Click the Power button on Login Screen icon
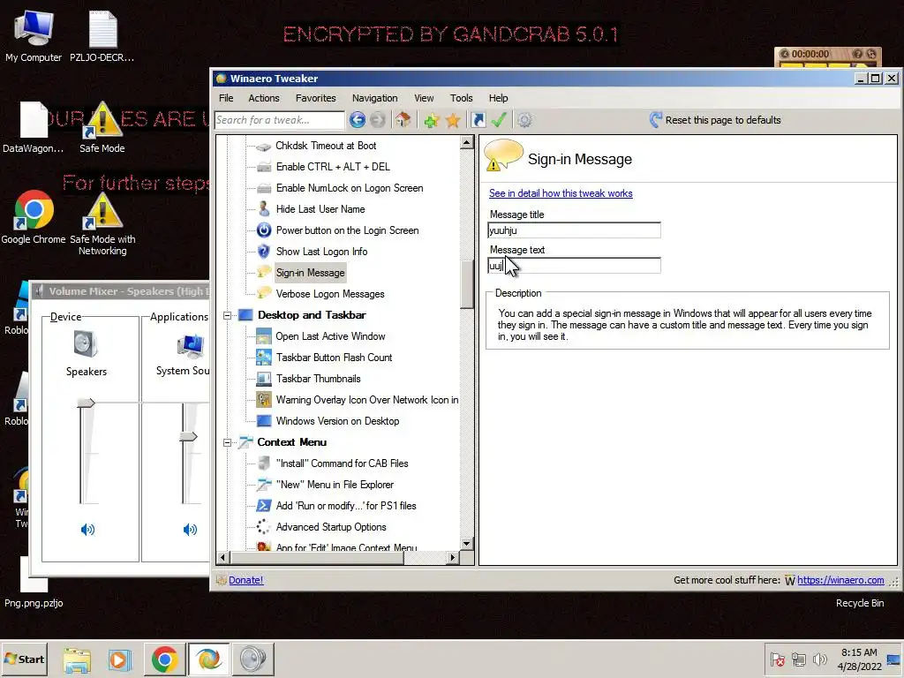904x678 pixels. click(x=263, y=230)
